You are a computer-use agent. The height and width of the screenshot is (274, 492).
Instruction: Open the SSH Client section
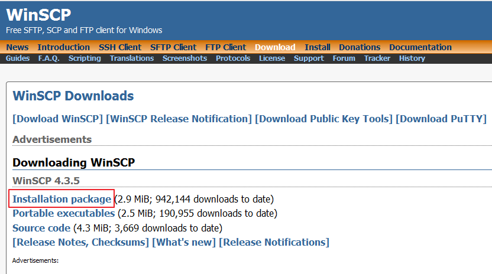(120, 47)
